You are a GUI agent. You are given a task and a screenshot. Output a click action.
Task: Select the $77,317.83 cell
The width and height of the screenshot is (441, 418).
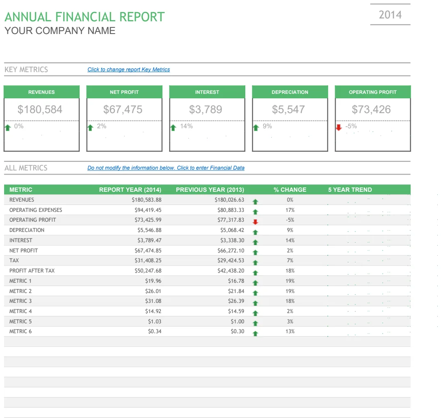tap(231, 220)
